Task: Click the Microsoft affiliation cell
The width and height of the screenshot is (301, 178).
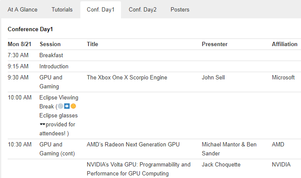Action: tap(283, 78)
